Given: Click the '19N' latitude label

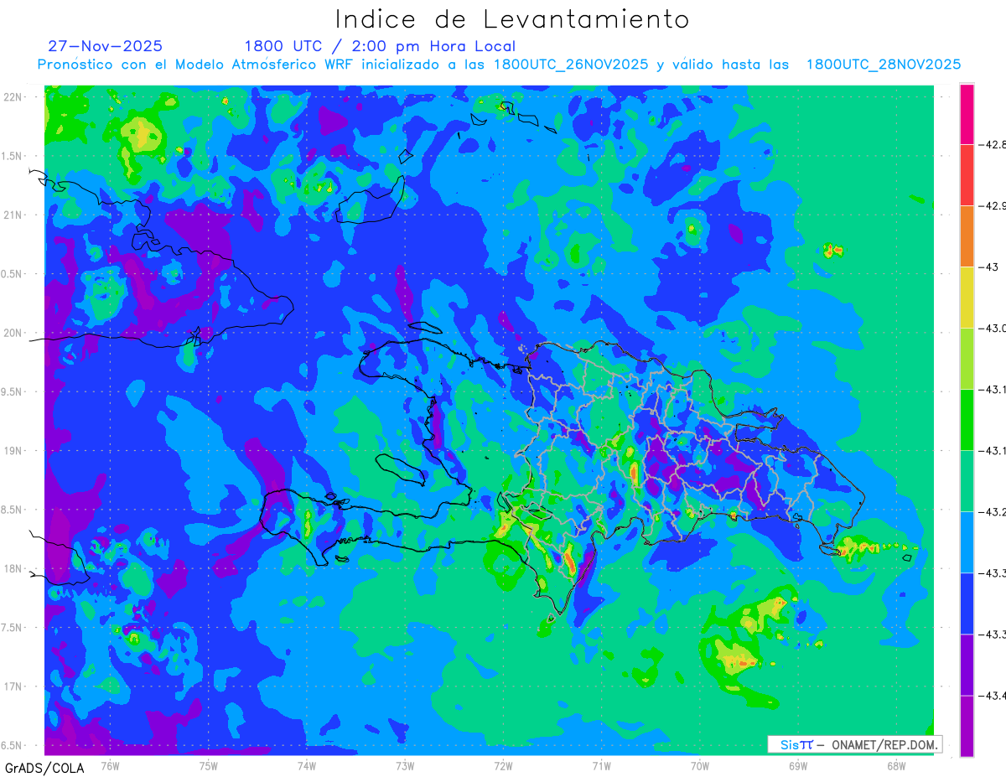Looking at the screenshot, I should coord(13,450).
